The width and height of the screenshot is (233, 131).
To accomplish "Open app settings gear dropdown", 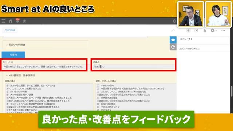I will click(214, 31).
